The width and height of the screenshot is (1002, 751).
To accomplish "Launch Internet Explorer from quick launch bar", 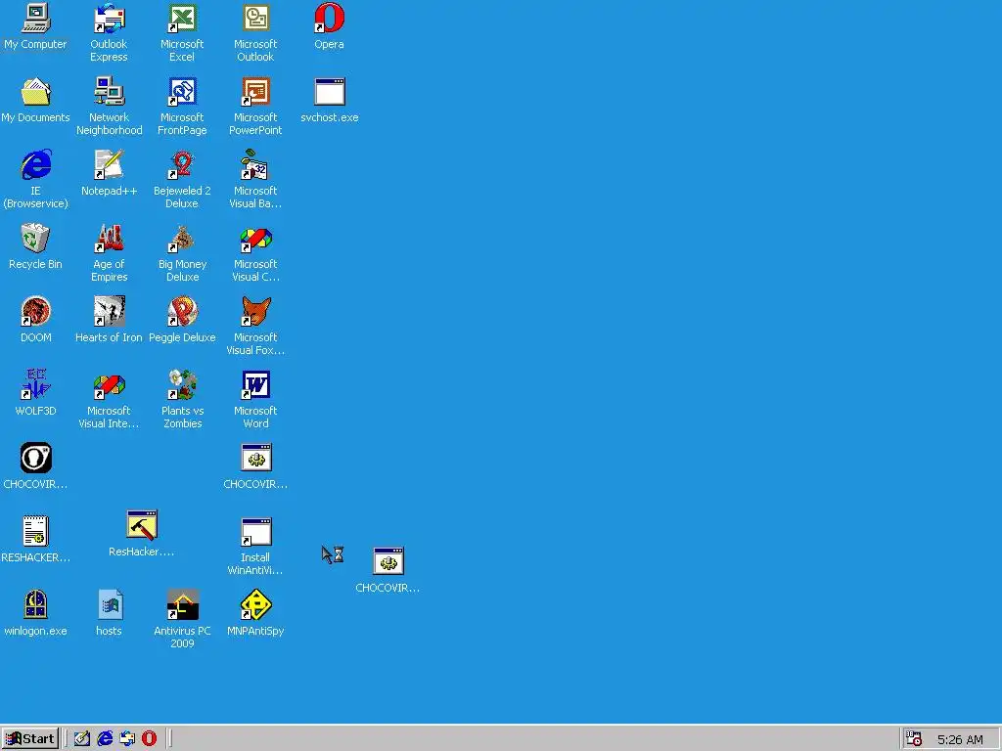I will click(x=105, y=739).
